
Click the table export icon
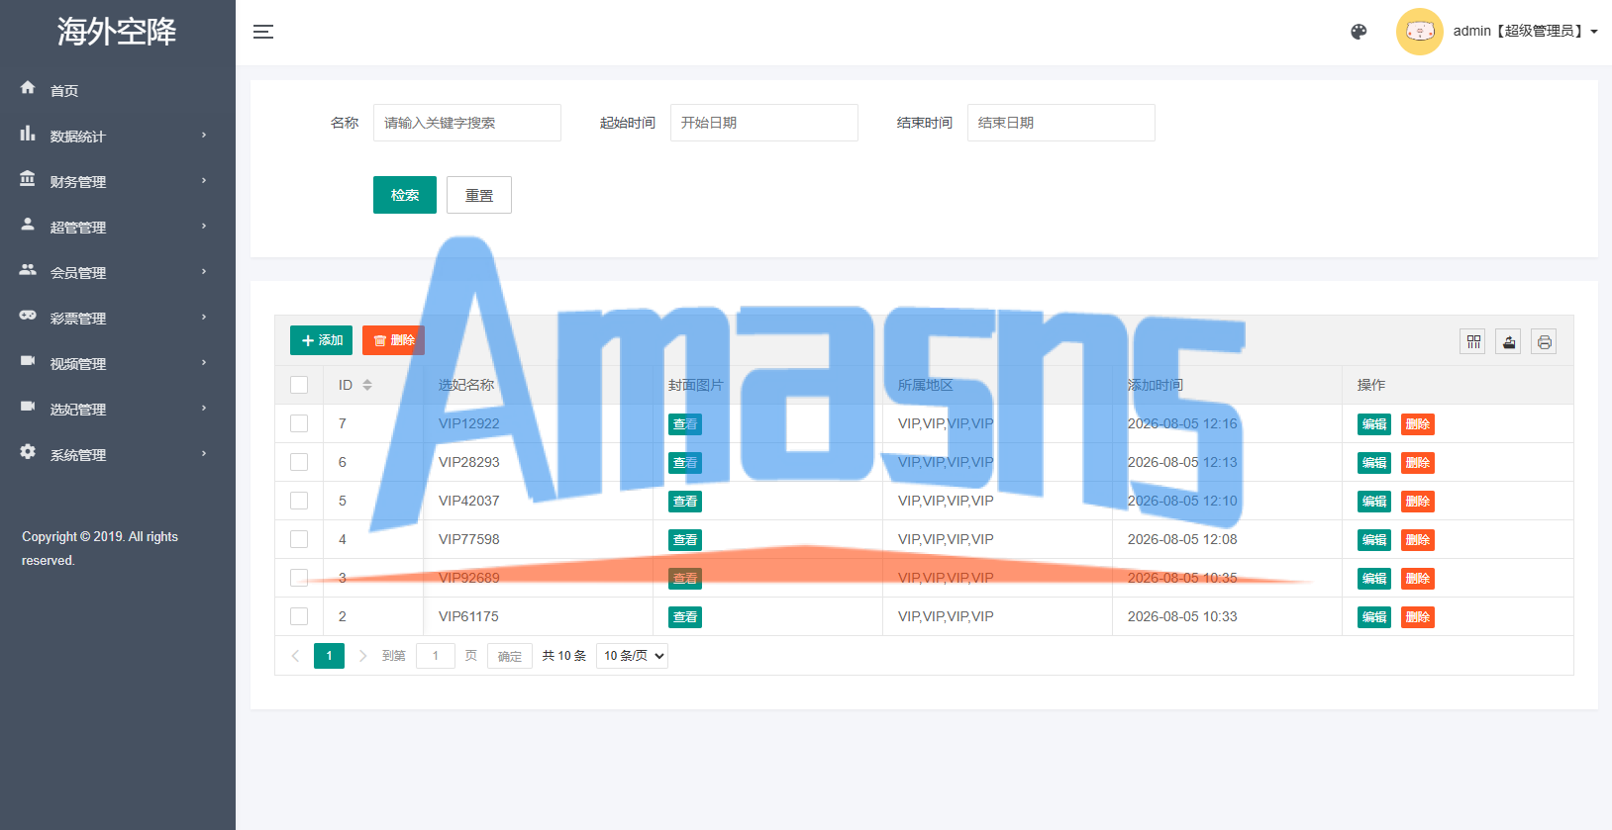(x=1508, y=342)
